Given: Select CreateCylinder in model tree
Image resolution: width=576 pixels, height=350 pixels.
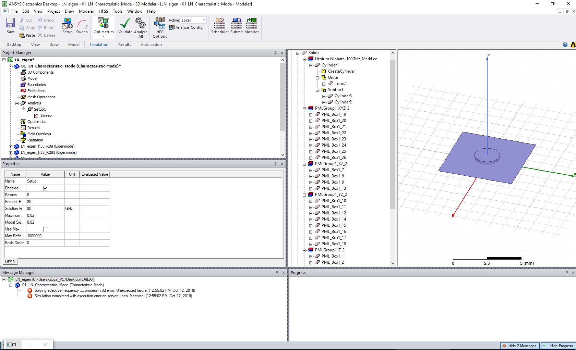Looking at the screenshot, I should (x=341, y=71).
